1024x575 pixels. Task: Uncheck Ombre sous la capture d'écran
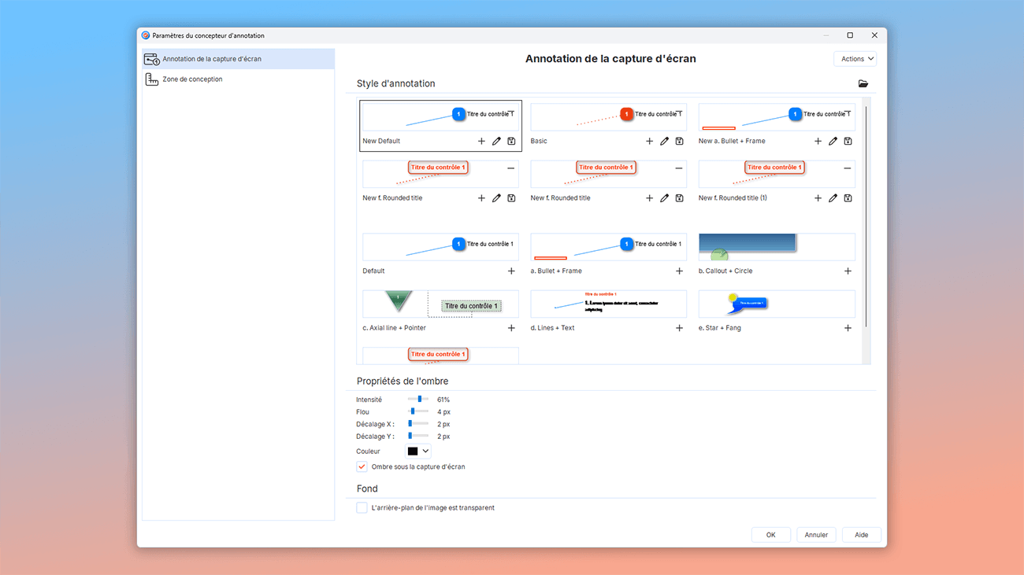(362, 466)
